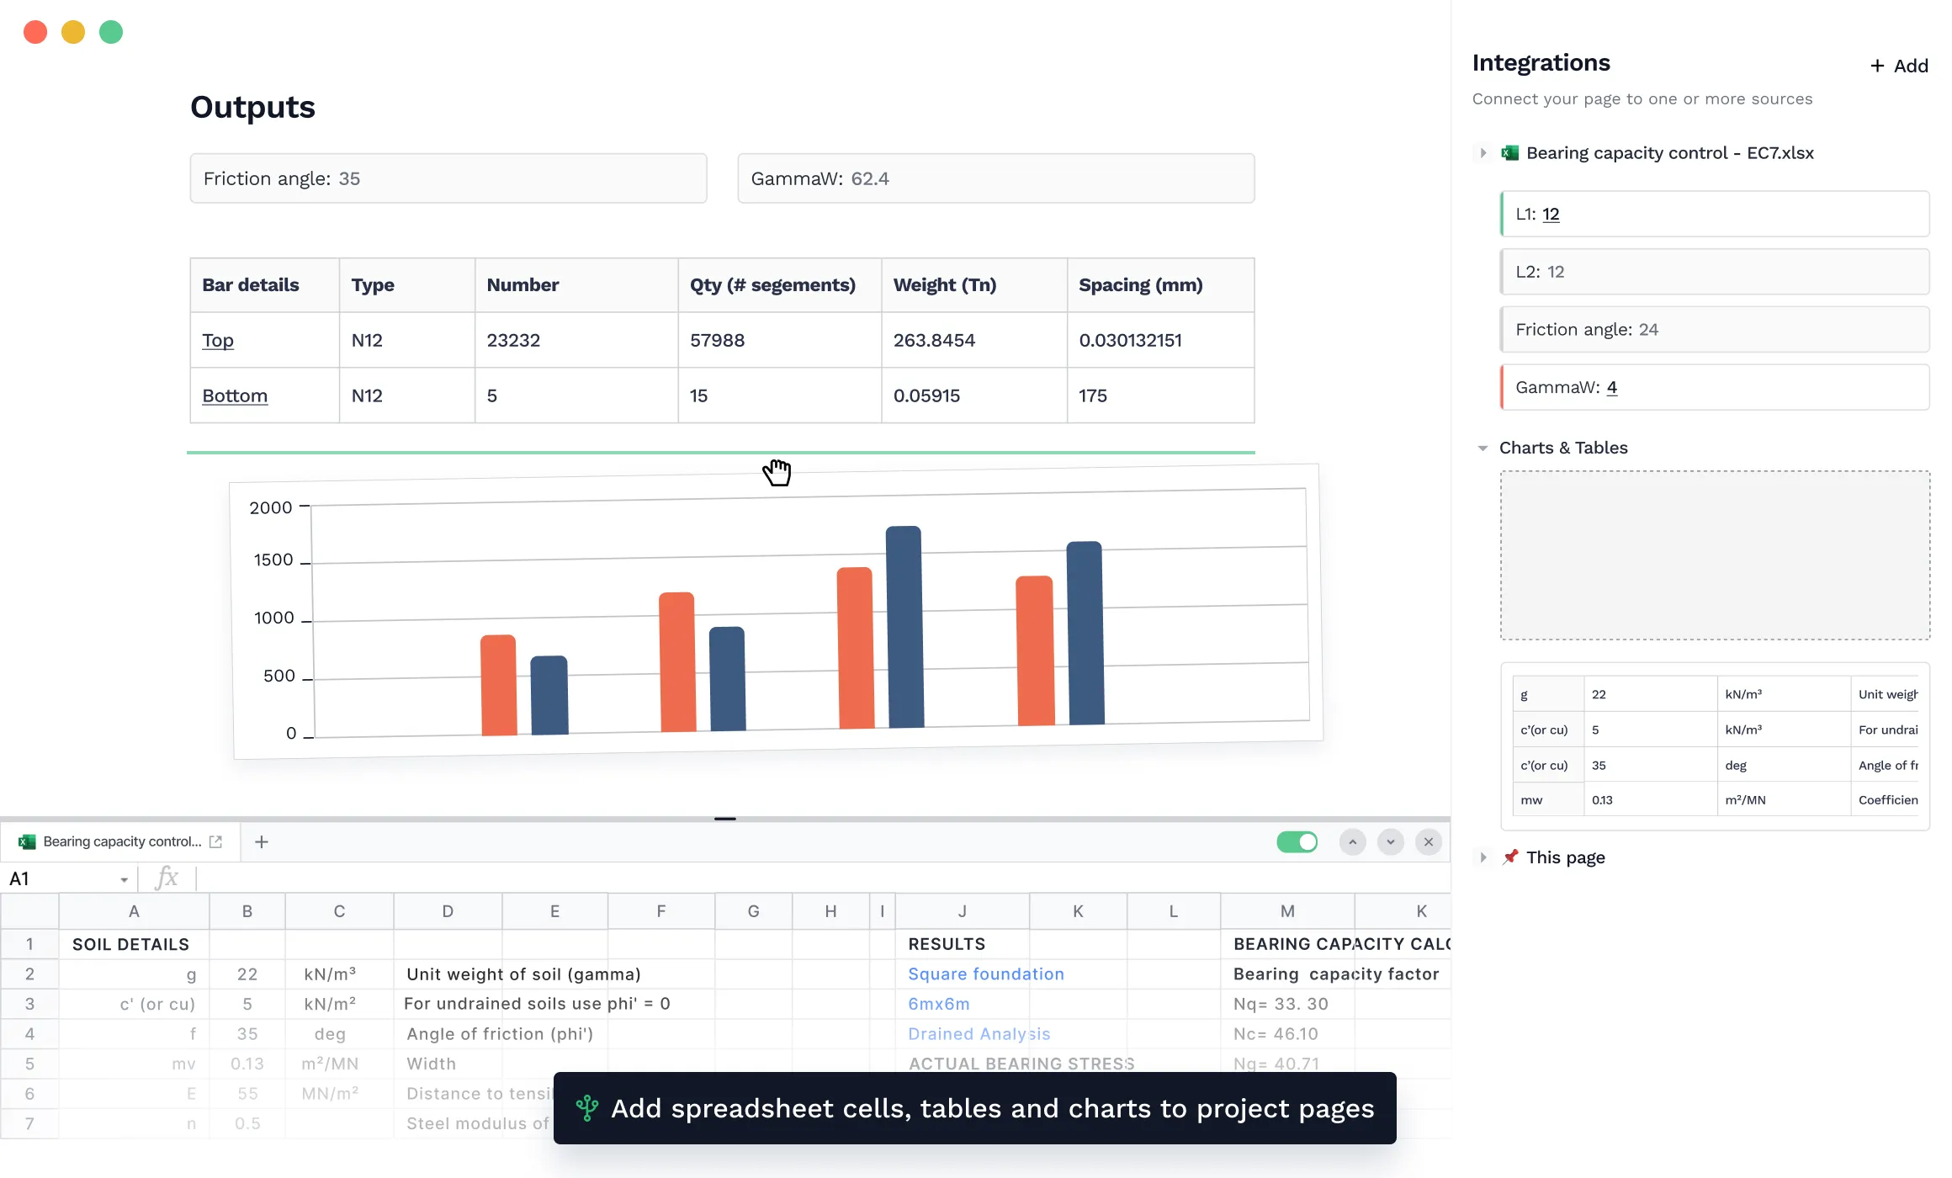Collapse the Charts & Tables section

(x=1482, y=448)
